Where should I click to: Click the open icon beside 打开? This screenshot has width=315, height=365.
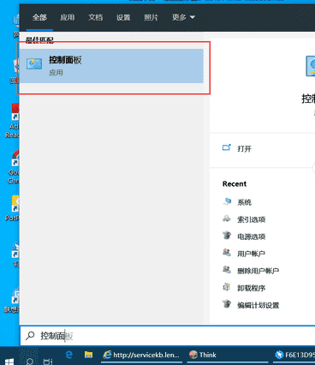[x=227, y=147]
